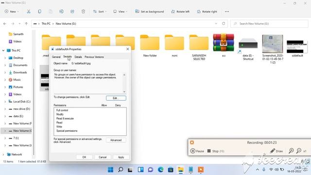Select SARANSDH SELECTED folder
Screen dimensions: 311x175
click(x=199, y=48)
